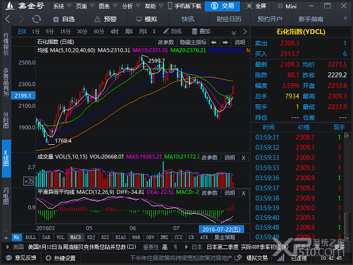
Task: Select the 30分 period
Action: [x=82, y=32]
